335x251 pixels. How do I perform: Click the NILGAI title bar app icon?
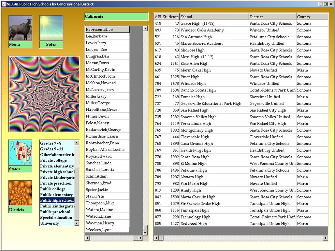(4, 4)
